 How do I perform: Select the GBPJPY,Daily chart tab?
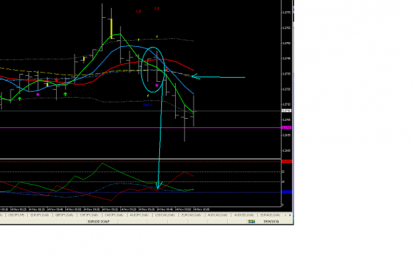(64, 215)
